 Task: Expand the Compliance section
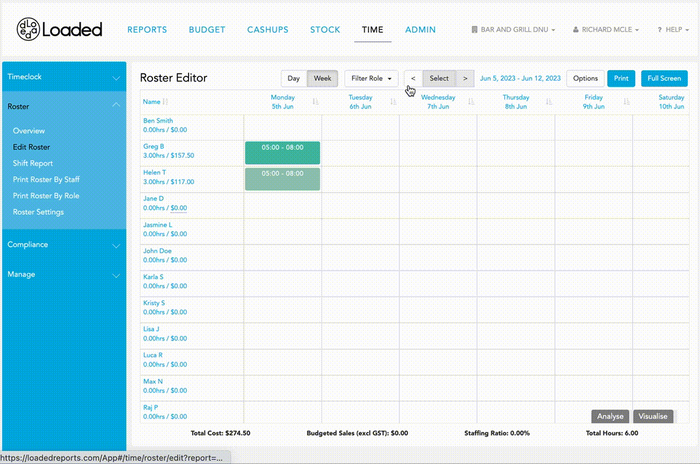coord(64,245)
